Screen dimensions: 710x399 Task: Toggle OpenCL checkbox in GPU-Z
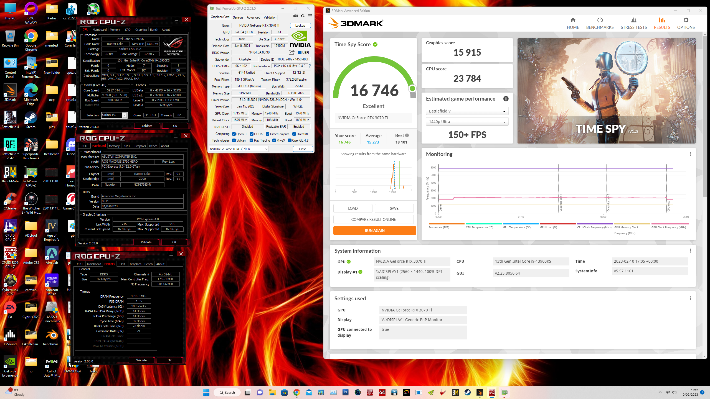[x=234, y=134]
